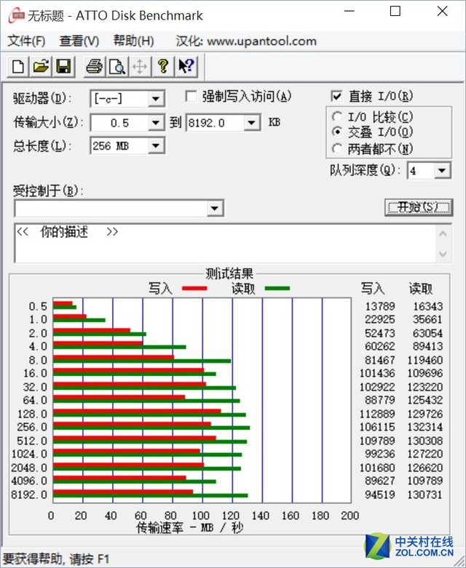Viewport: 466px width, 568px height.
Task: Choose the 两者都不 radio option
Action: 336,148
